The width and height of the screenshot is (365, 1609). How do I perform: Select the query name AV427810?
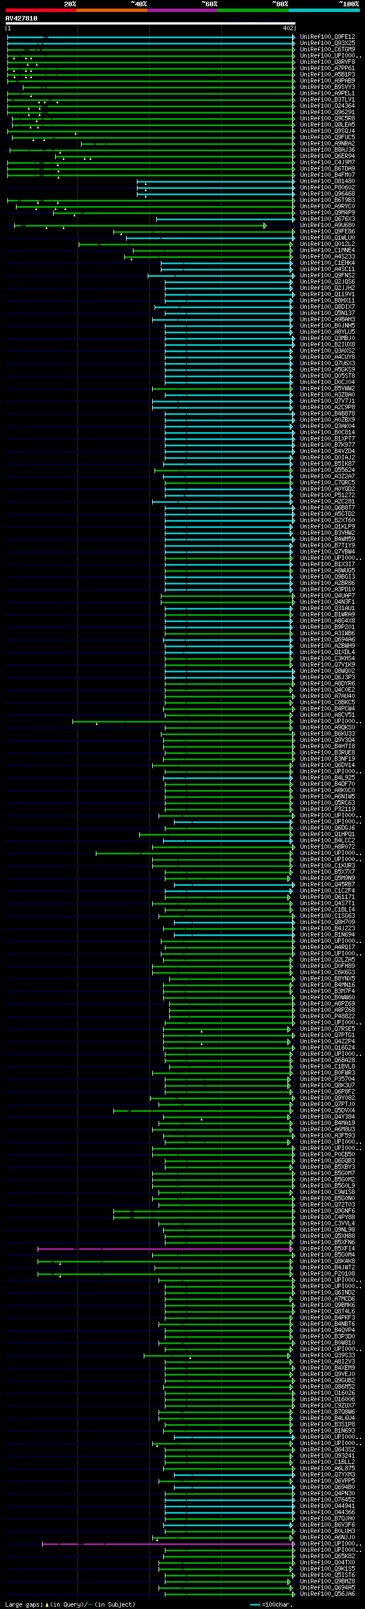pos(21,18)
